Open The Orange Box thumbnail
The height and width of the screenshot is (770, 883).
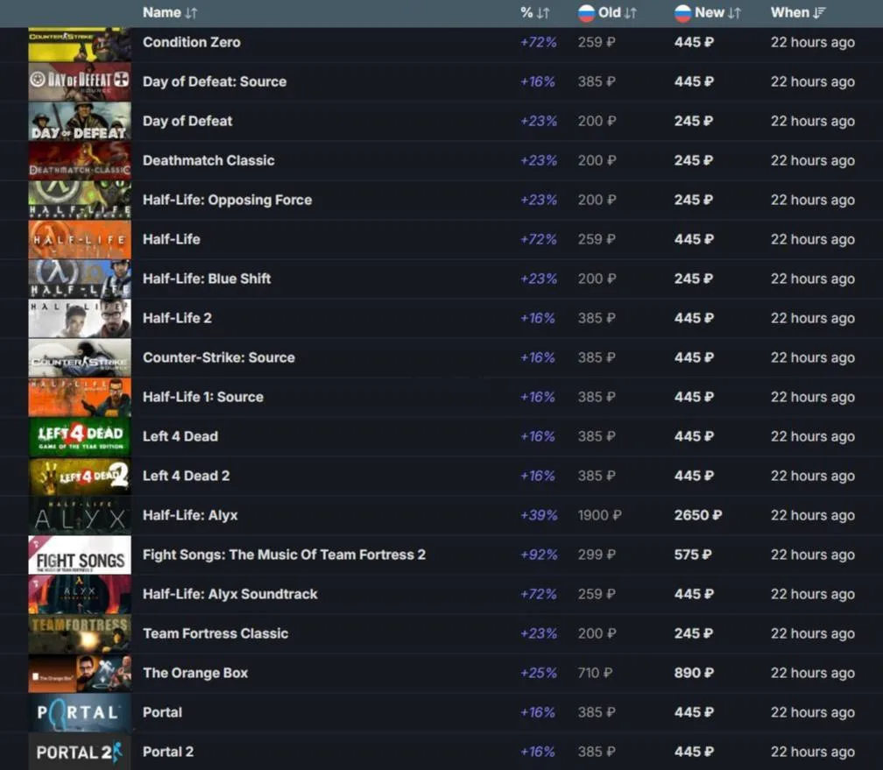[x=80, y=673]
